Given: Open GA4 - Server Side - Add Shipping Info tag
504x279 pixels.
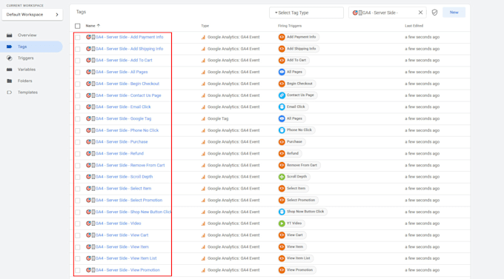Looking at the screenshot, I should (x=129, y=49).
